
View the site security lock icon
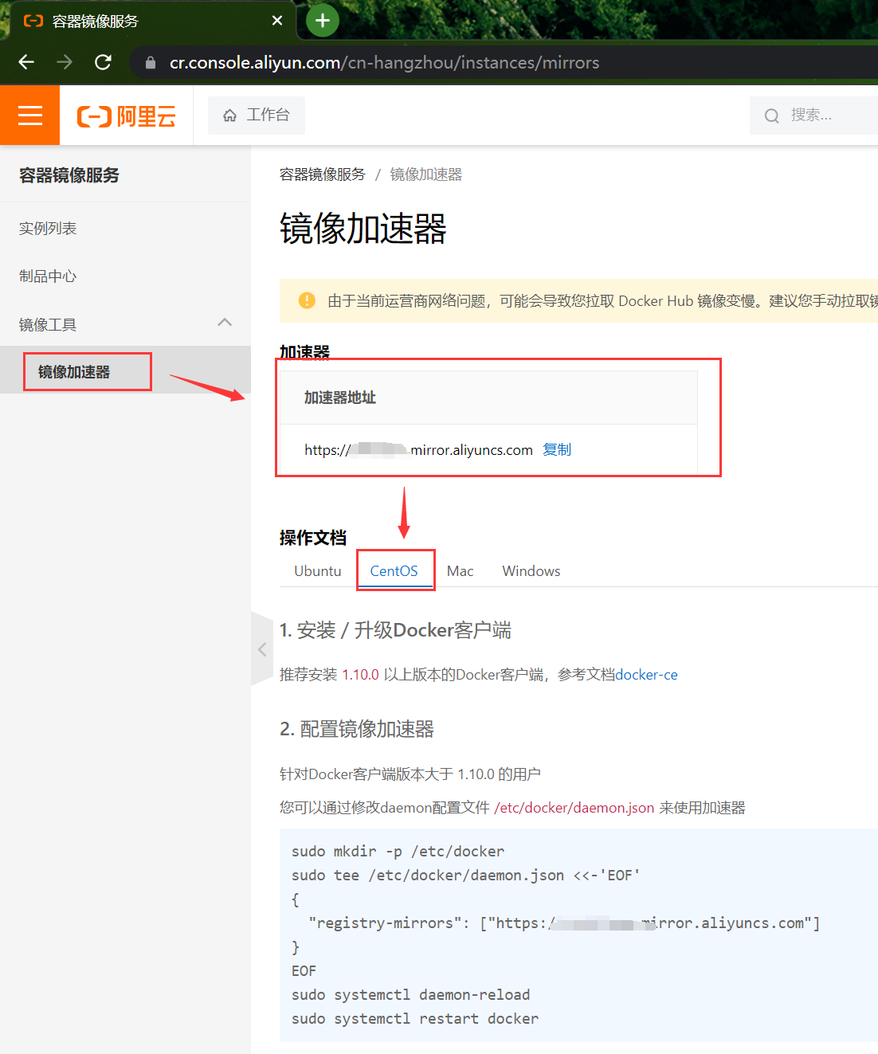pos(150,62)
